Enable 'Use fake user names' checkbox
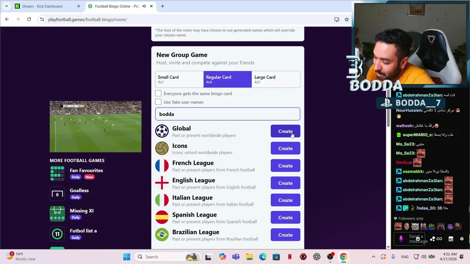This screenshot has width=470, height=264. pyautogui.click(x=158, y=102)
